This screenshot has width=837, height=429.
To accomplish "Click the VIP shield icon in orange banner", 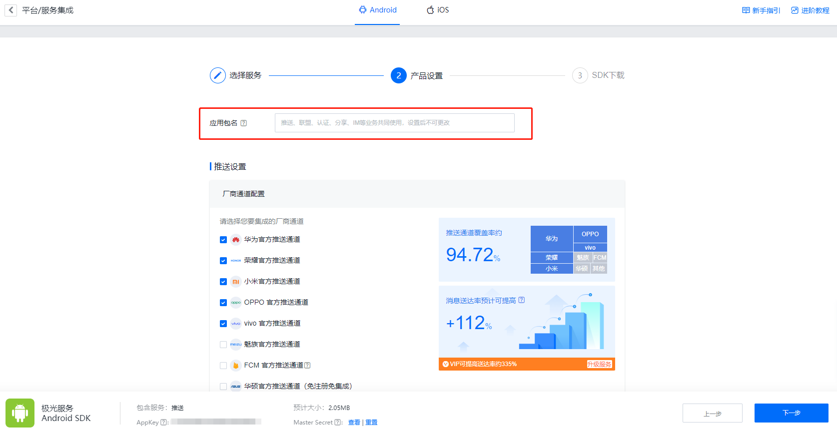I will click(446, 364).
